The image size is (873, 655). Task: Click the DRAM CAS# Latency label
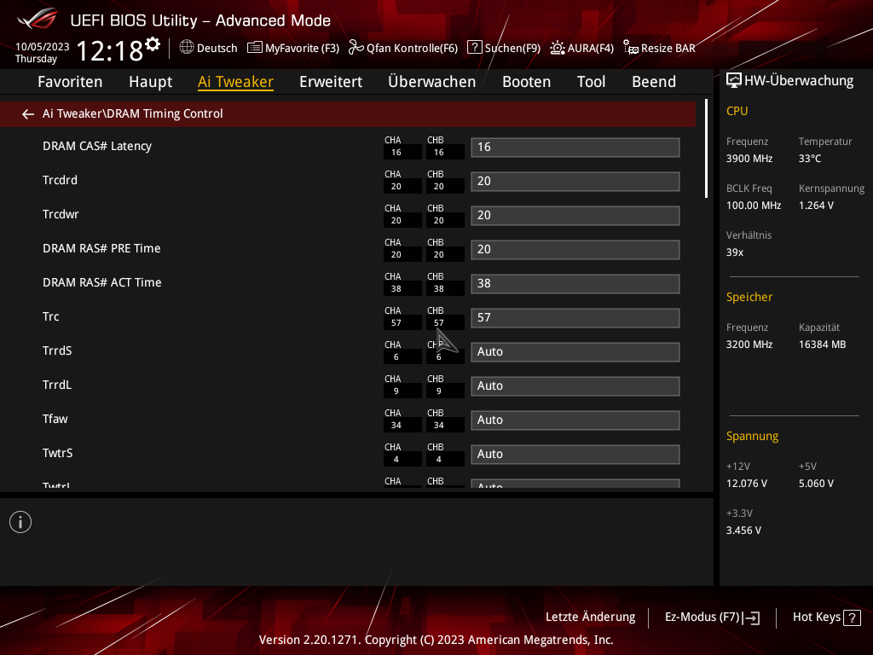(97, 146)
